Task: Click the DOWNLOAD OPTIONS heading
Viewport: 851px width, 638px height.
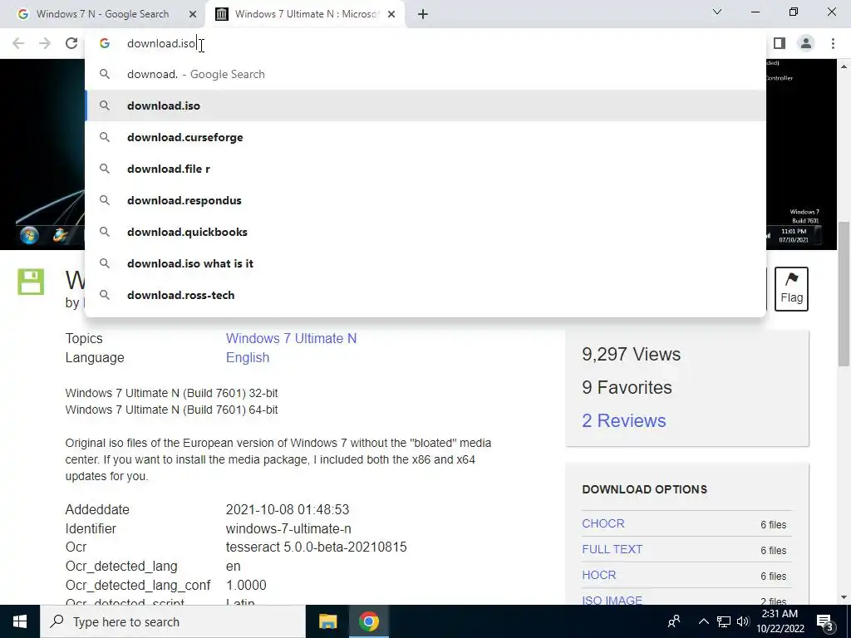Action: 644,489
